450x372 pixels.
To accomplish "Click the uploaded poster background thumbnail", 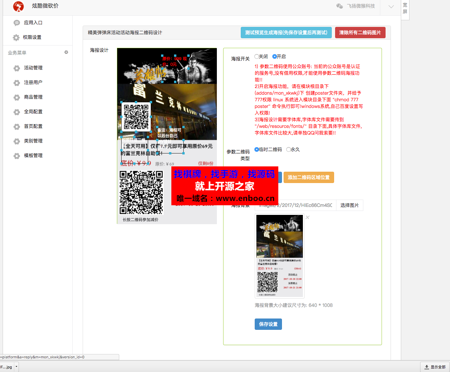I will click(x=280, y=256).
